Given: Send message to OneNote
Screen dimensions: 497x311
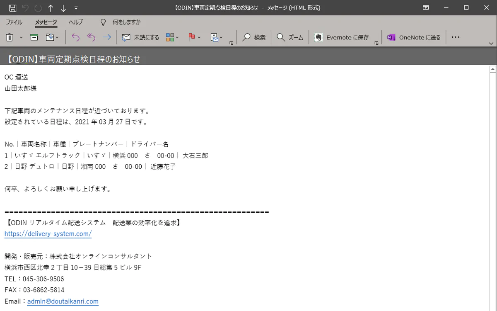Looking at the screenshot, I should coord(414,37).
